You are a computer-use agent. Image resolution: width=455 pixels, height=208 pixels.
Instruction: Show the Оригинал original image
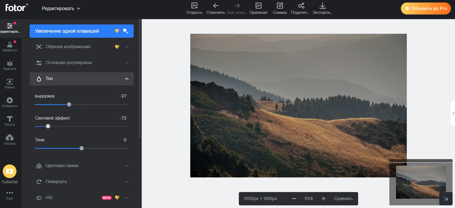tap(258, 6)
